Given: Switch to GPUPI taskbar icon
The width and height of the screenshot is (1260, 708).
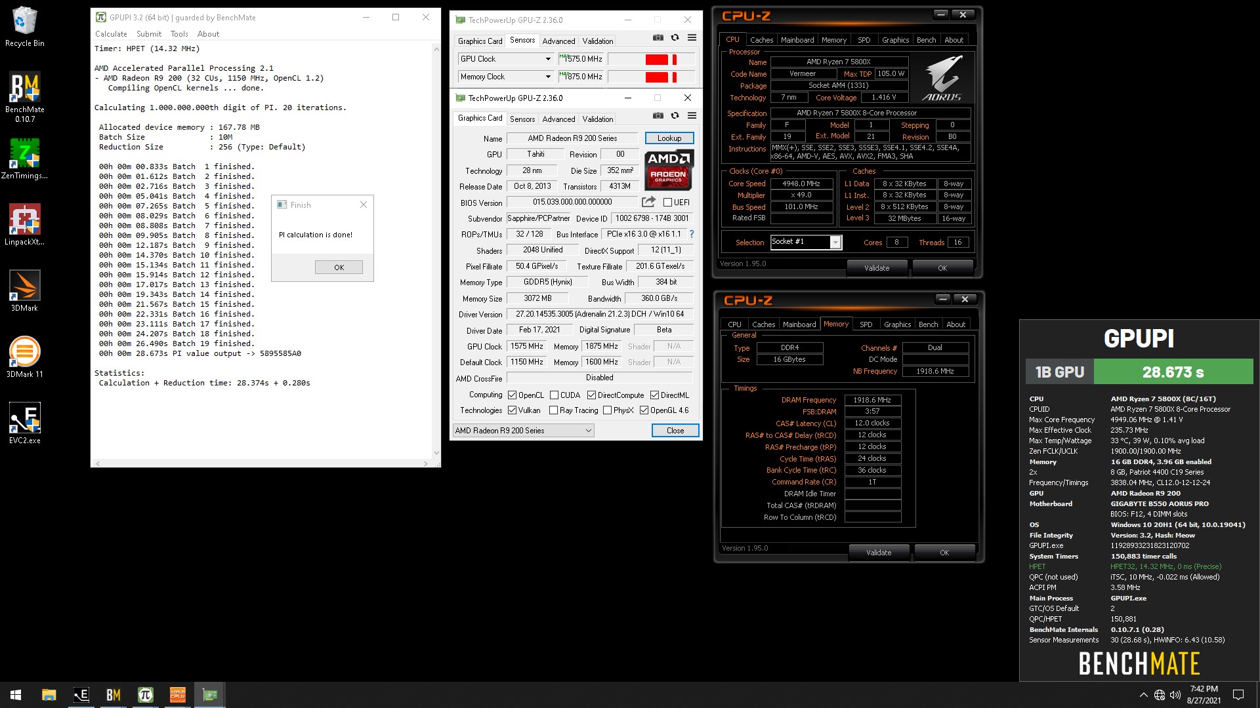Looking at the screenshot, I should pos(146,695).
